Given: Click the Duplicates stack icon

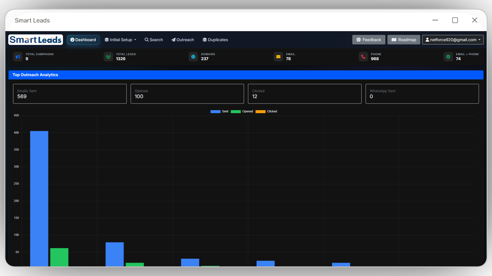Looking at the screenshot, I should (205, 40).
